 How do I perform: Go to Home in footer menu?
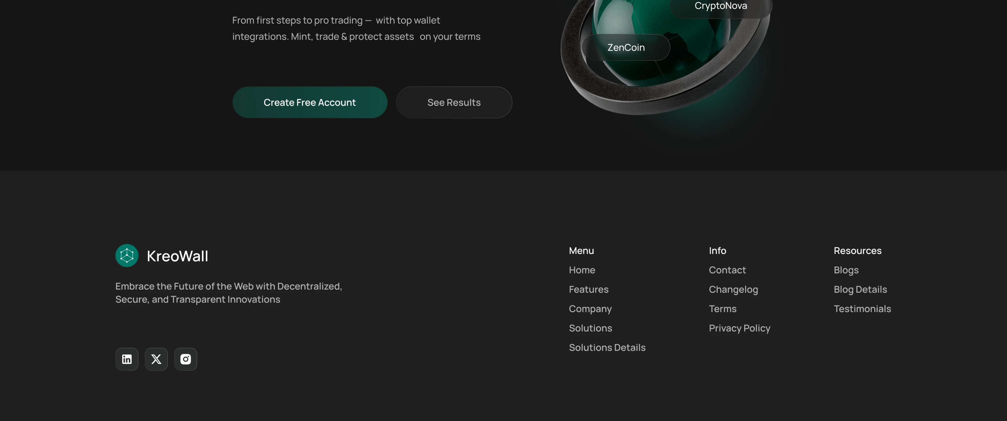tap(582, 270)
